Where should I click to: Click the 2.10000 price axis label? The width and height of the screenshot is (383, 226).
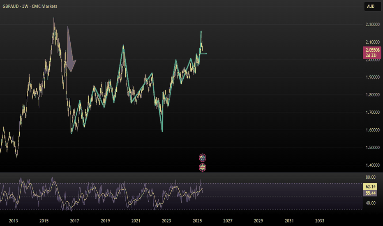click(x=372, y=42)
